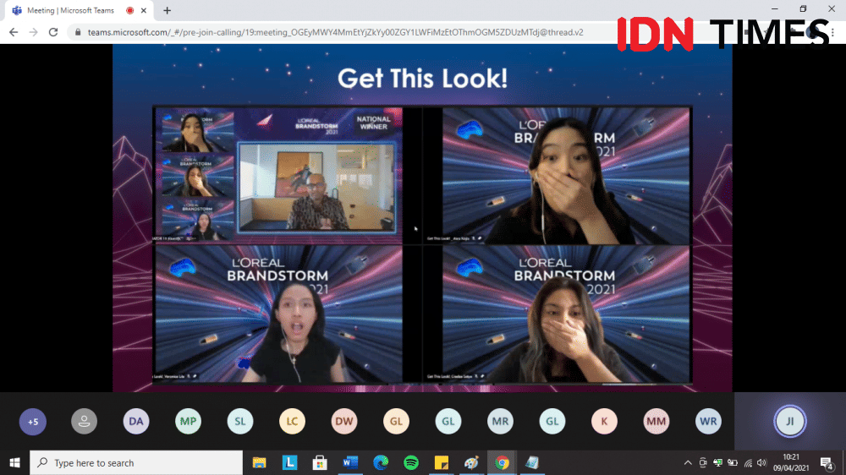846x475 pixels.
Task: Show hidden system tray icons
Action: coord(688,463)
